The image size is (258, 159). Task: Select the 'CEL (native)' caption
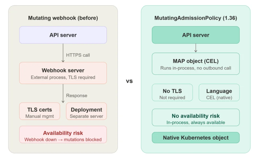click(219, 98)
